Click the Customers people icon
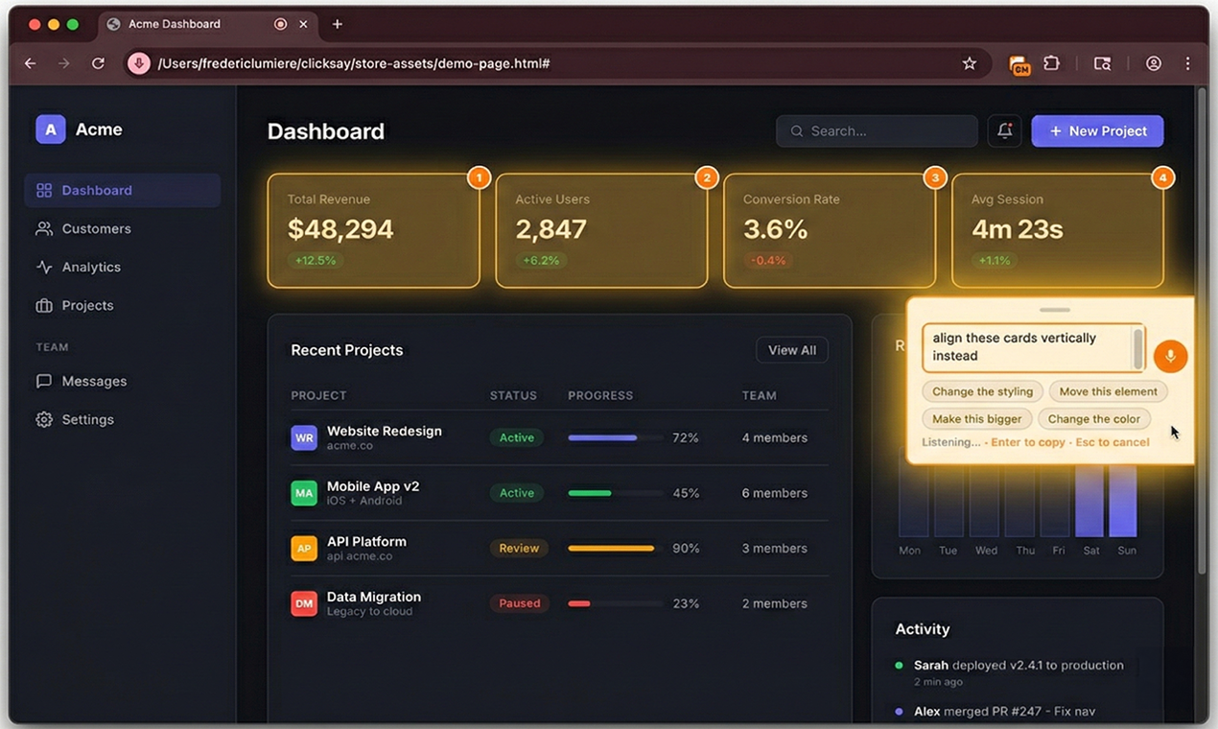Image resolution: width=1218 pixels, height=729 pixels. (x=44, y=228)
